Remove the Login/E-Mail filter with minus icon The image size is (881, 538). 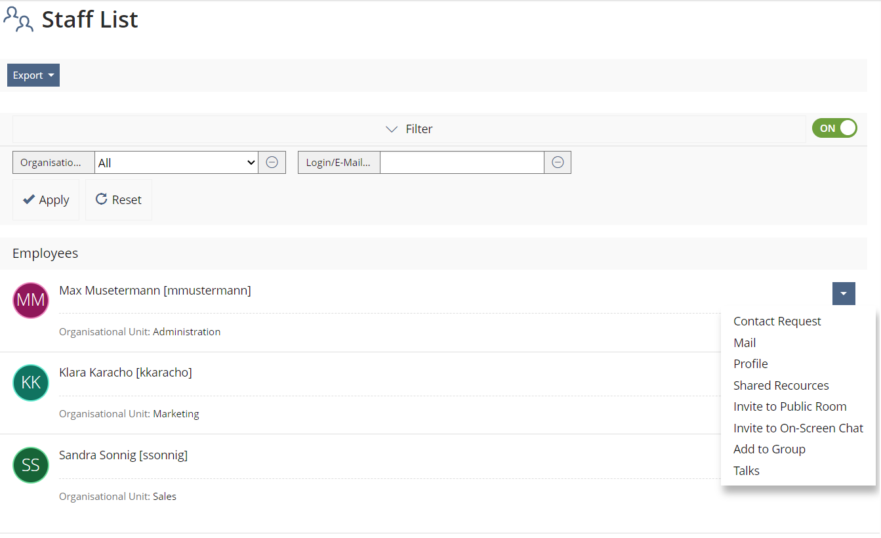click(x=558, y=163)
